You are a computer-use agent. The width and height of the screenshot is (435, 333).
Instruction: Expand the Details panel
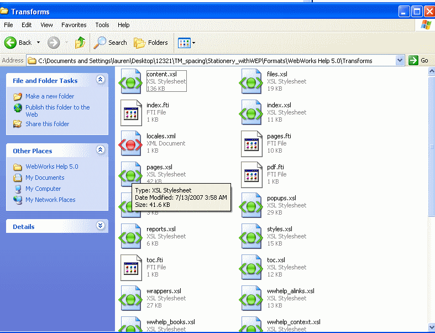pyautogui.click(x=100, y=226)
